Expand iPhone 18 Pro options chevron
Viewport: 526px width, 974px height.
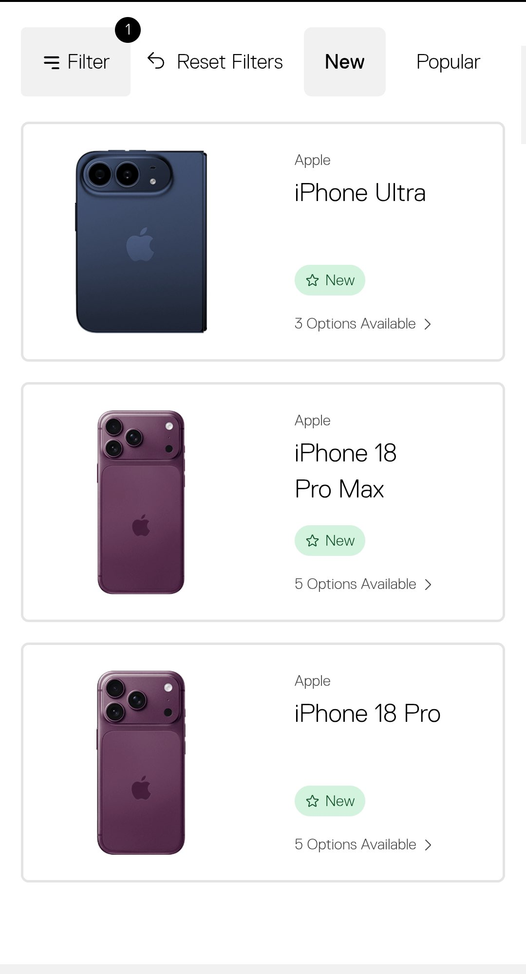[428, 845]
